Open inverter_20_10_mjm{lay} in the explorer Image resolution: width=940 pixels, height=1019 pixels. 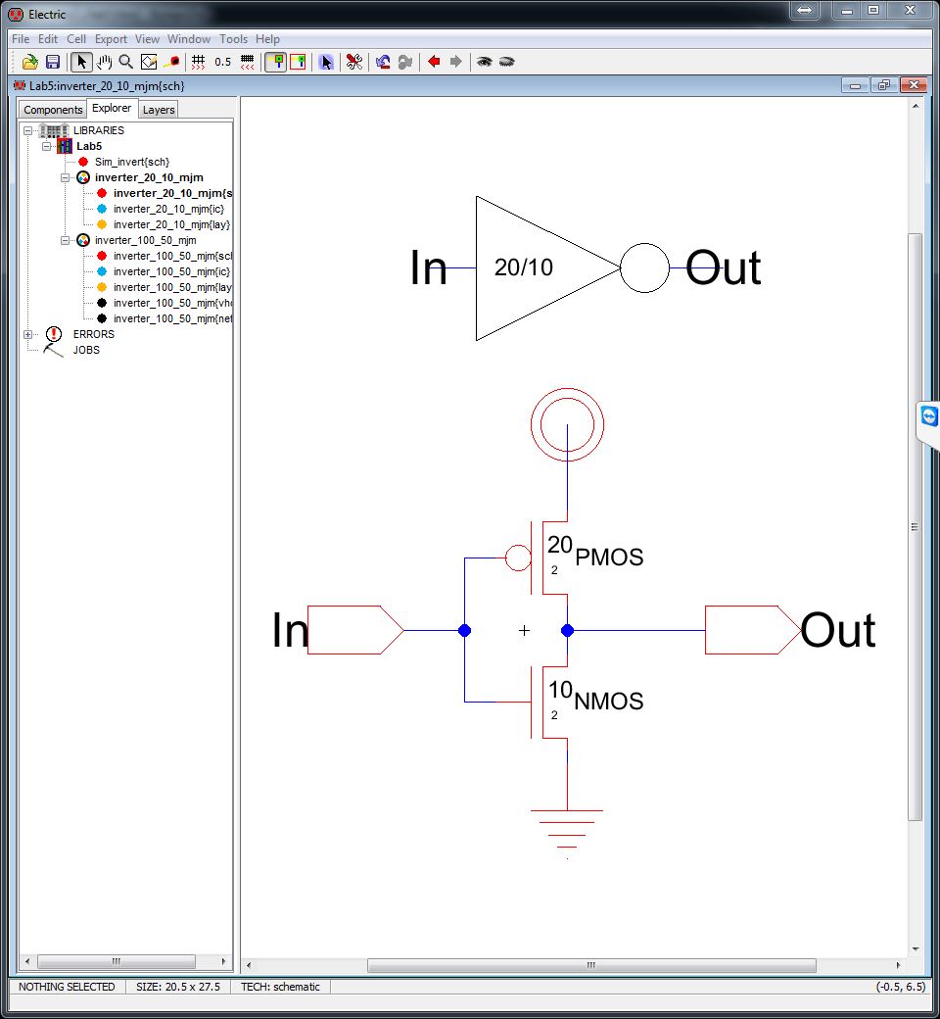click(171, 224)
